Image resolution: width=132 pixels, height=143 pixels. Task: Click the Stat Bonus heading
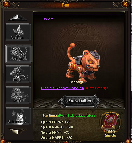coord(50,116)
